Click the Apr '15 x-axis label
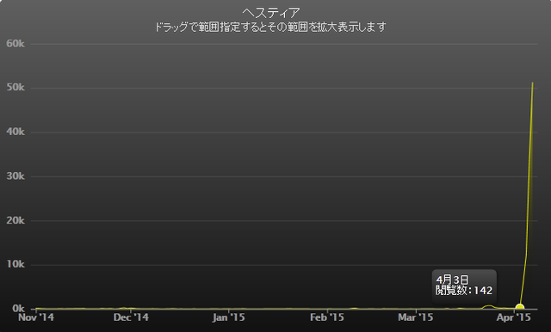 [513, 317]
